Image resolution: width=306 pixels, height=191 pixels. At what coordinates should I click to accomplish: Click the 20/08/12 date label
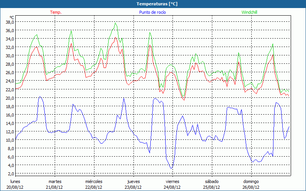[15, 187]
